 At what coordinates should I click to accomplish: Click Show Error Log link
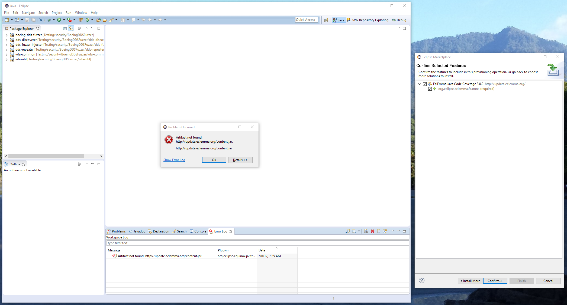click(174, 160)
